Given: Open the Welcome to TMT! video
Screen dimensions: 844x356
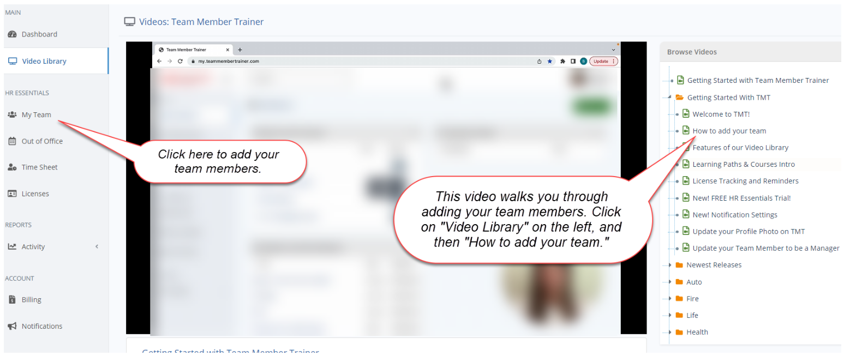Looking at the screenshot, I should (x=721, y=114).
